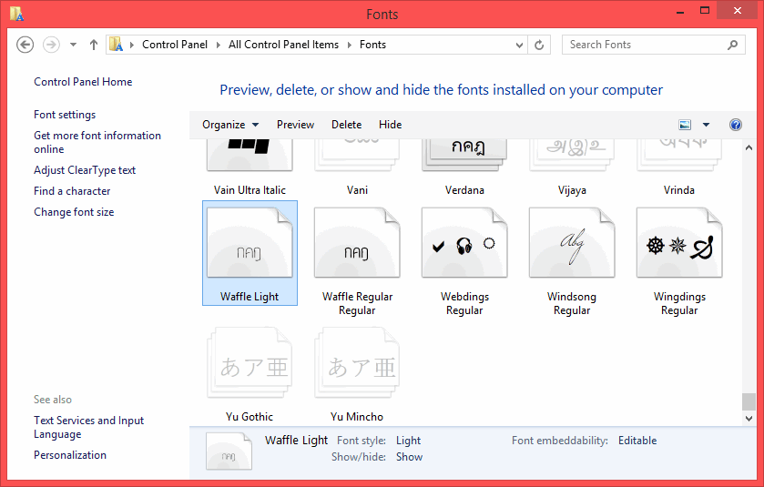
Task: Select Control Panel in breadcrumb
Action: [175, 45]
